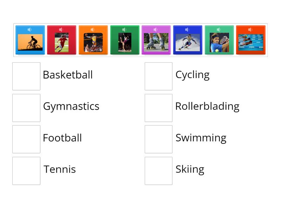Pick the cyclist silhouette image tile
The width and height of the screenshot is (281, 211).
coord(30,42)
